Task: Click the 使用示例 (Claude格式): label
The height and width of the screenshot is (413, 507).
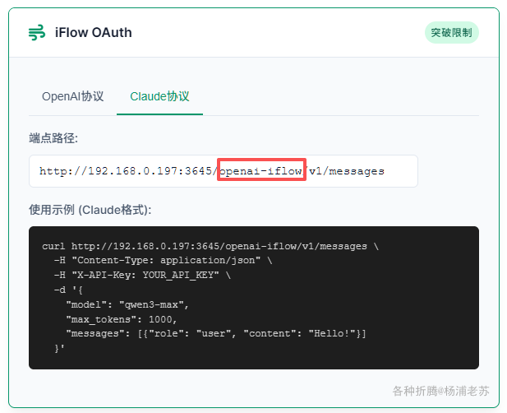Action: 90,210
